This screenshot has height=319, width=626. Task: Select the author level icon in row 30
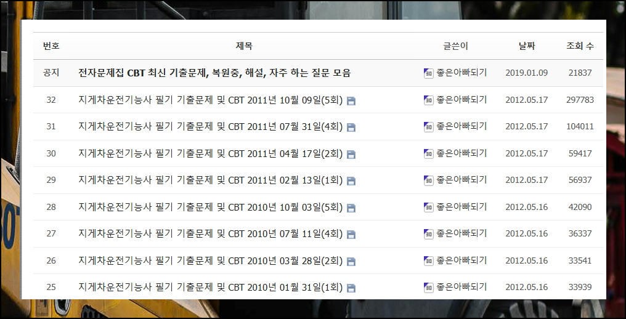(x=428, y=154)
